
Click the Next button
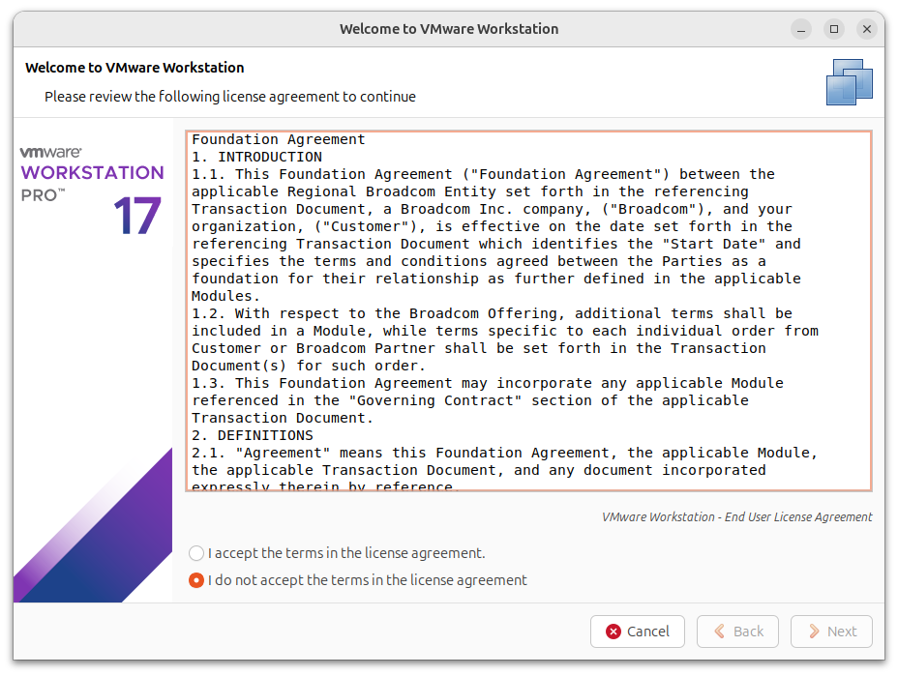point(831,632)
